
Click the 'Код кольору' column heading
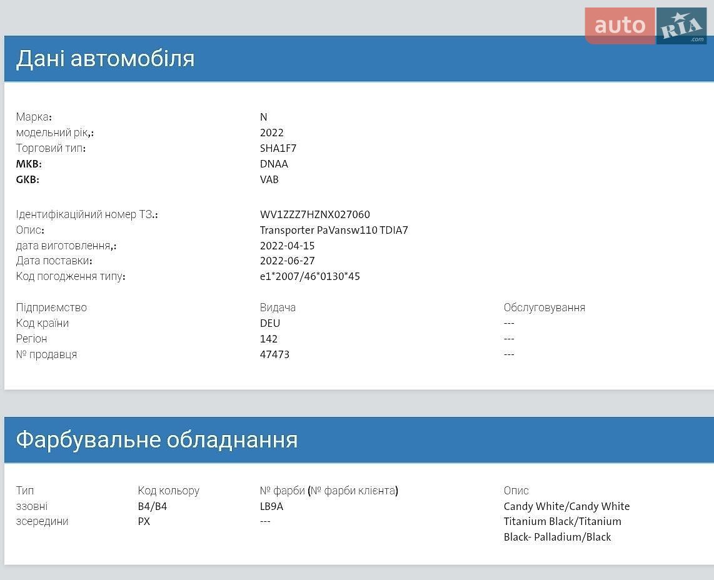pyautogui.click(x=168, y=491)
